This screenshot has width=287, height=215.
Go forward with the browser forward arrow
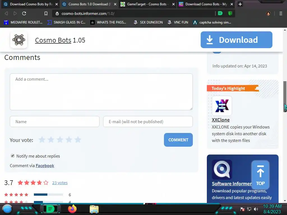[x=15, y=13]
